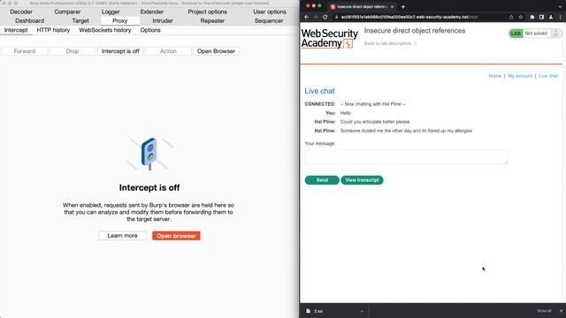The height and width of the screenshot is (318, 566).
Task: Click Show all downloads
Action: coord(544,311)
